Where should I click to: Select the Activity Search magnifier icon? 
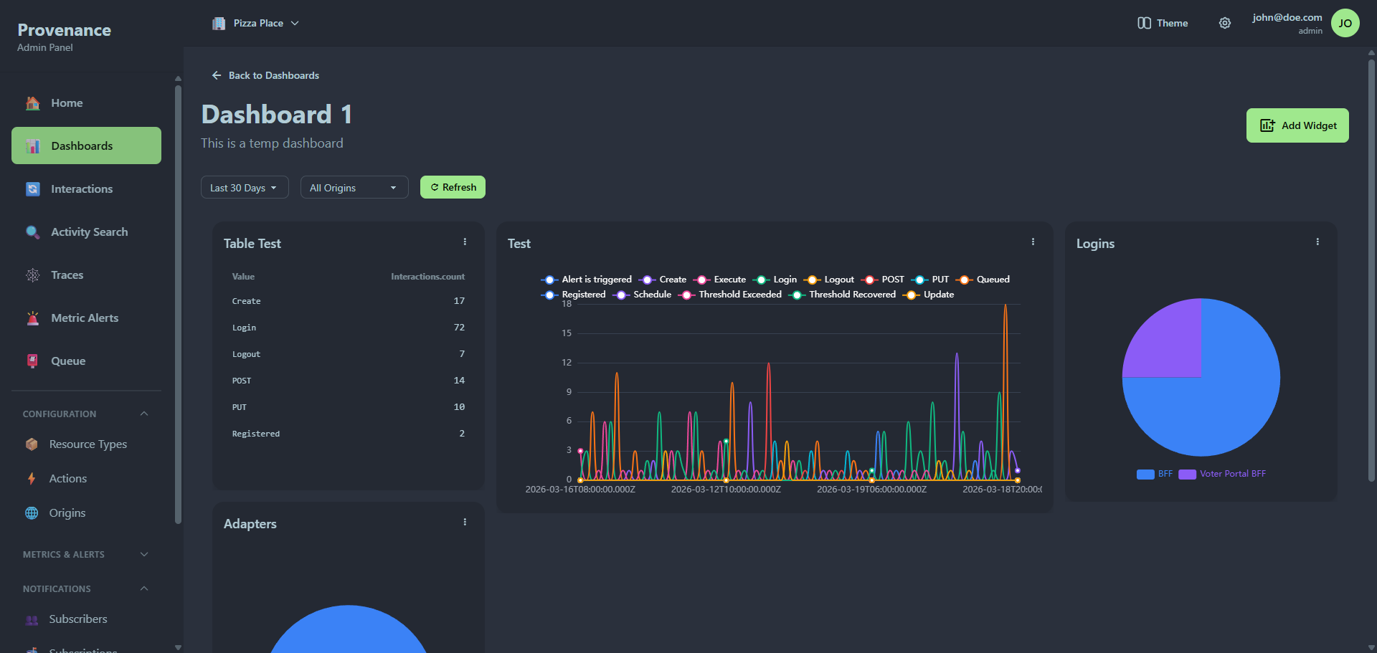(x=32, y=232)
